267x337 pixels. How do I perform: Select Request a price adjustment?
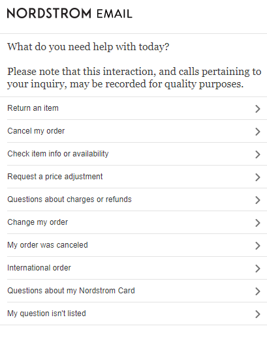tap(137, 177)
